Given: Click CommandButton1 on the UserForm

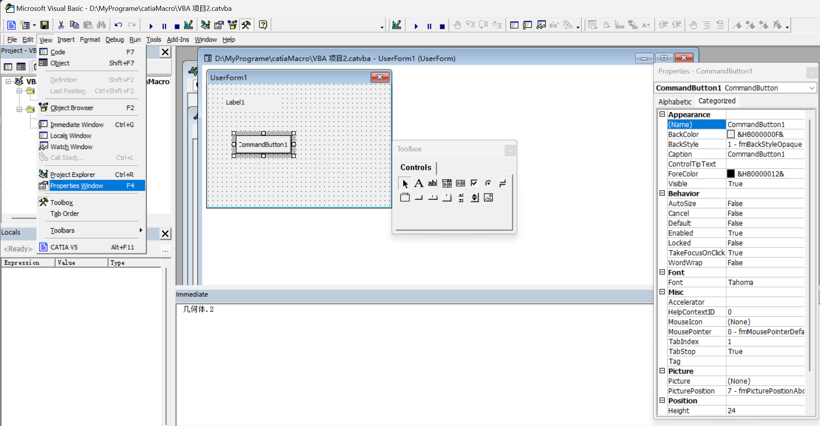Looking at the screenshot, I should tap(264, 145).
